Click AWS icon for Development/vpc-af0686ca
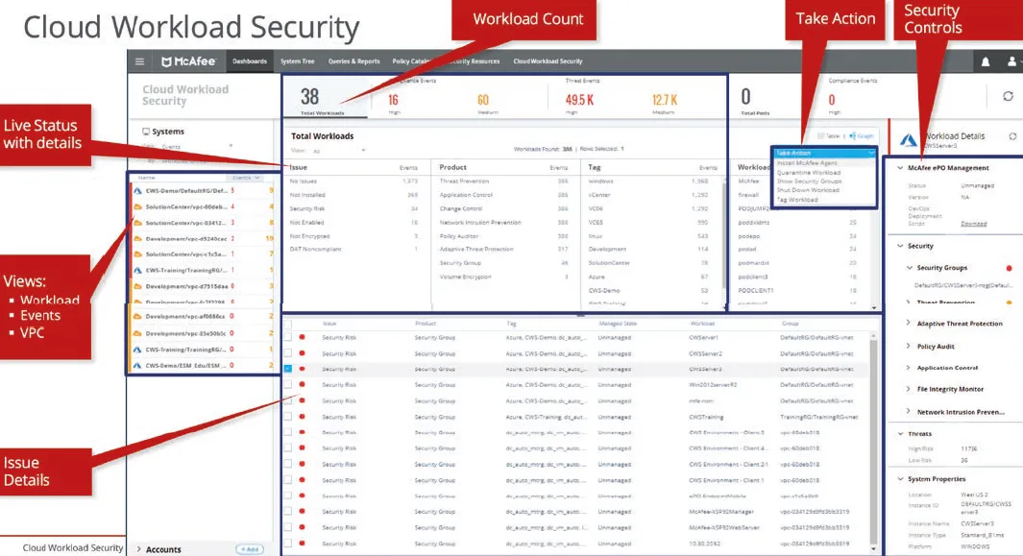 coord(137,316)
